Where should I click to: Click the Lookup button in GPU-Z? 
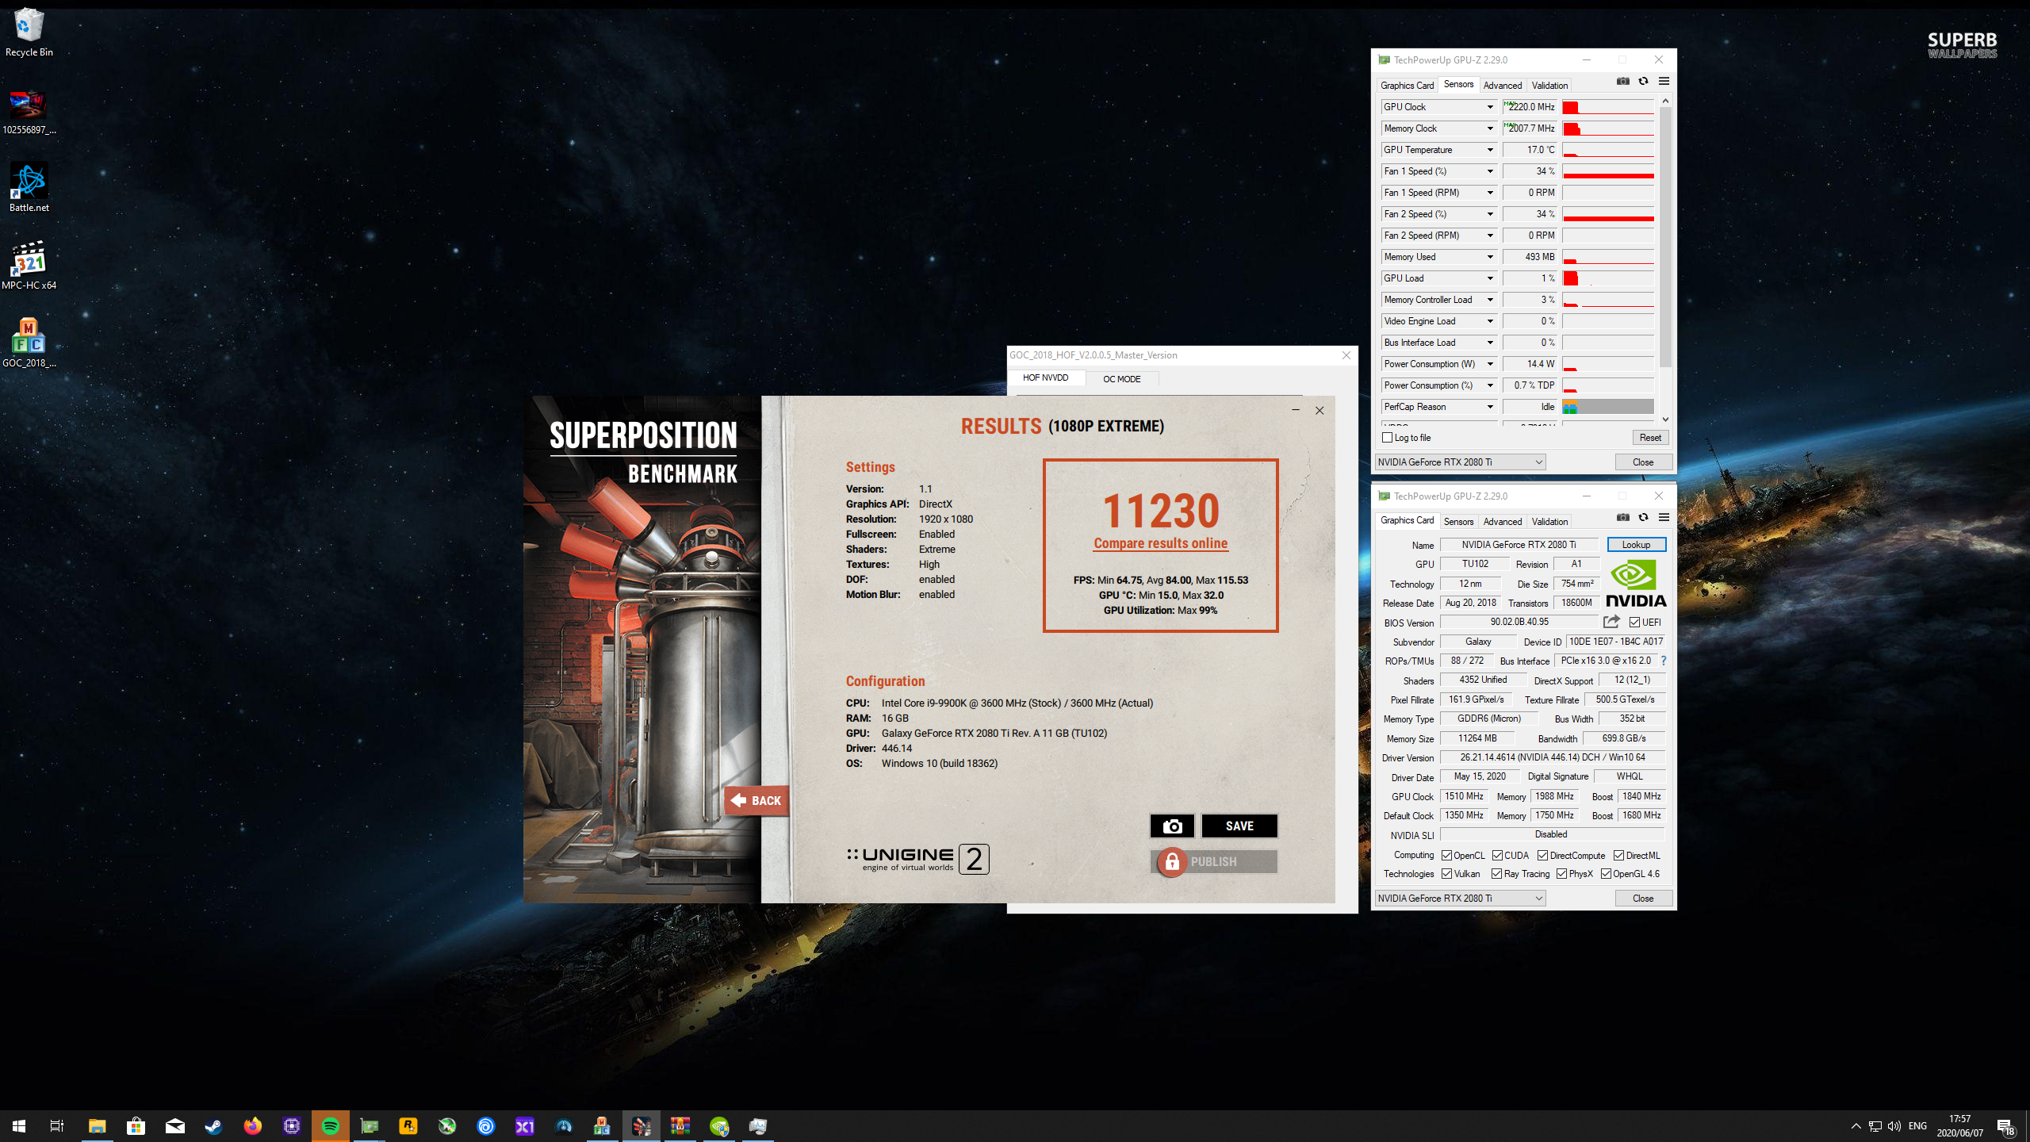pyautogui.click(x=1636, y=545)
